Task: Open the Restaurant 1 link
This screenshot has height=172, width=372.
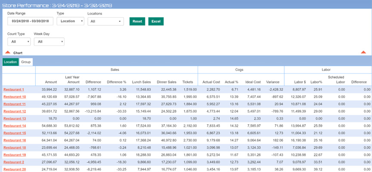Action: 14,89
